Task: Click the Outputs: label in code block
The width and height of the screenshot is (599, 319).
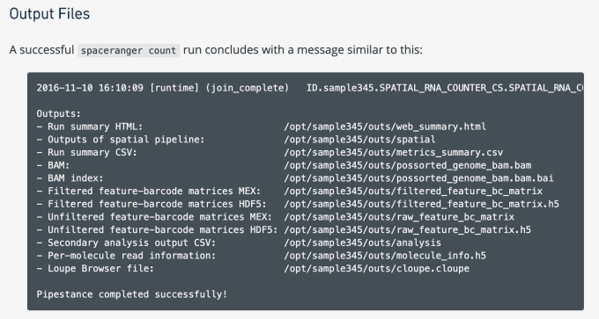Action: (x=59, y=114)
